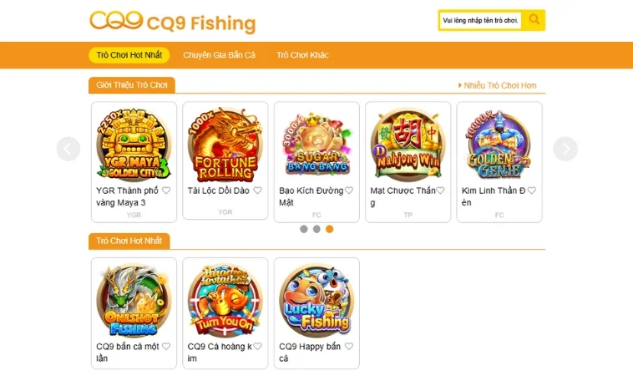Toggle favorite heart for CQ9 Happy bắn cá
The image size is (633, 376).
349,346
